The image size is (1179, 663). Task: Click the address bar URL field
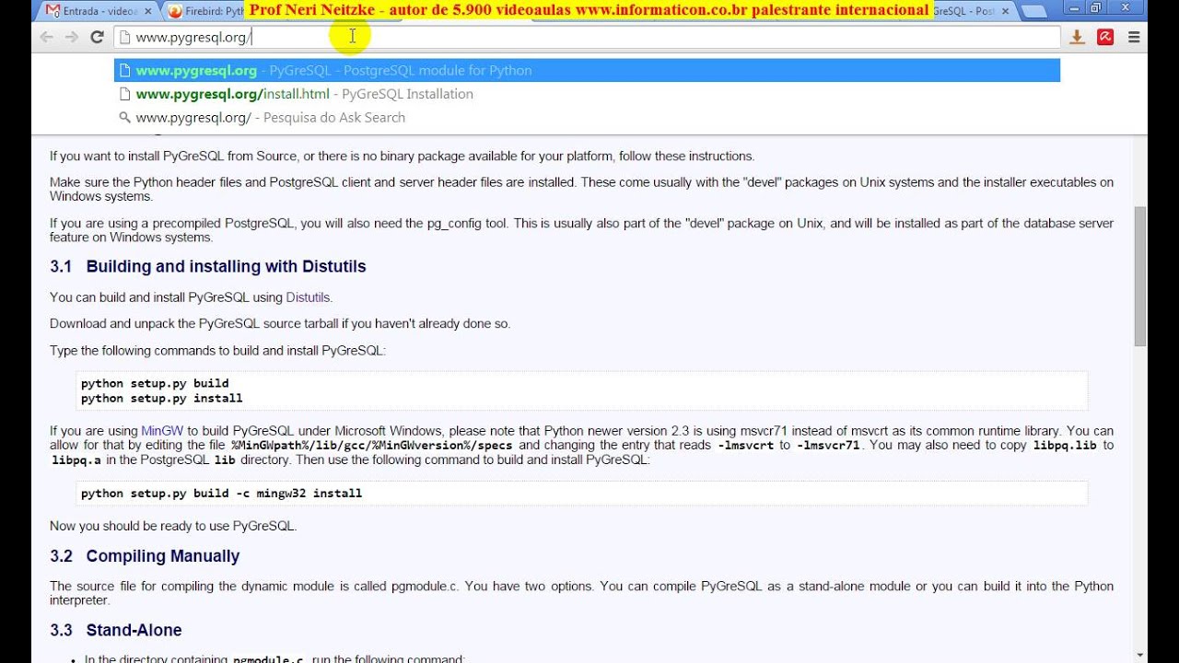coord(588,37)
